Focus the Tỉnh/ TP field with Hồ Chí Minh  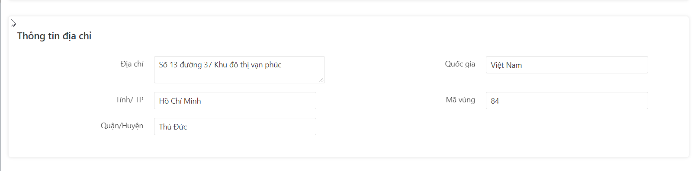point(235,101)
